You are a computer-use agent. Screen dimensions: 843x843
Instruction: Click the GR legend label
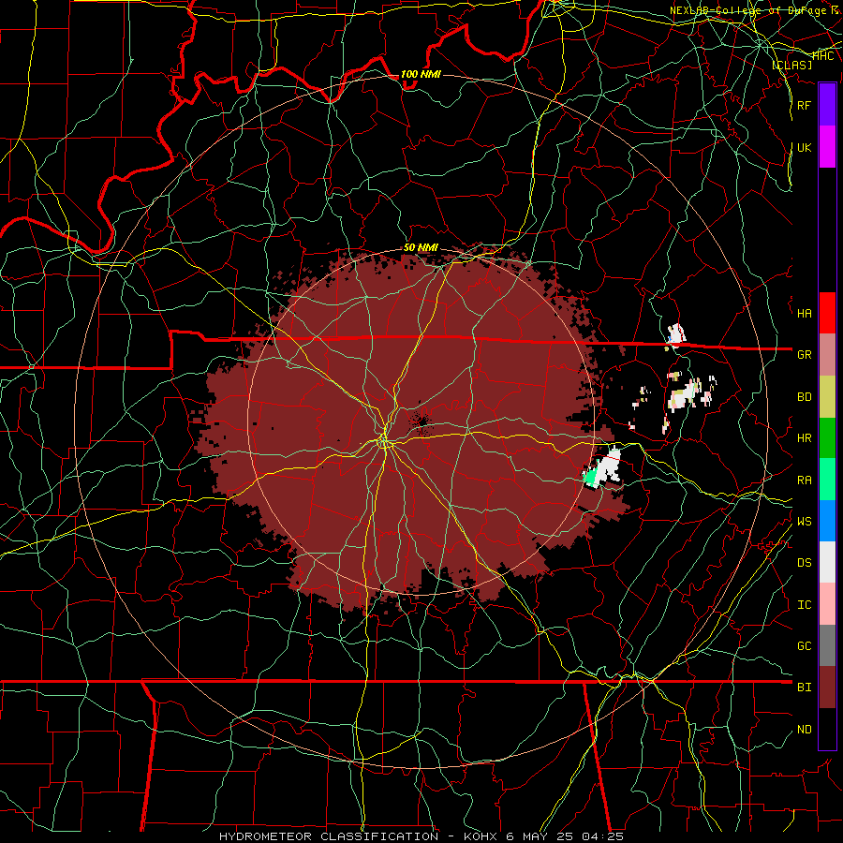coord(804,355)
